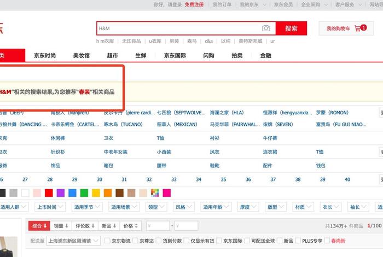Enable 京东国际 filter checkbox
Image resolution: width=383 pixels, height=257 pixels.
click(x=219, y=241)
